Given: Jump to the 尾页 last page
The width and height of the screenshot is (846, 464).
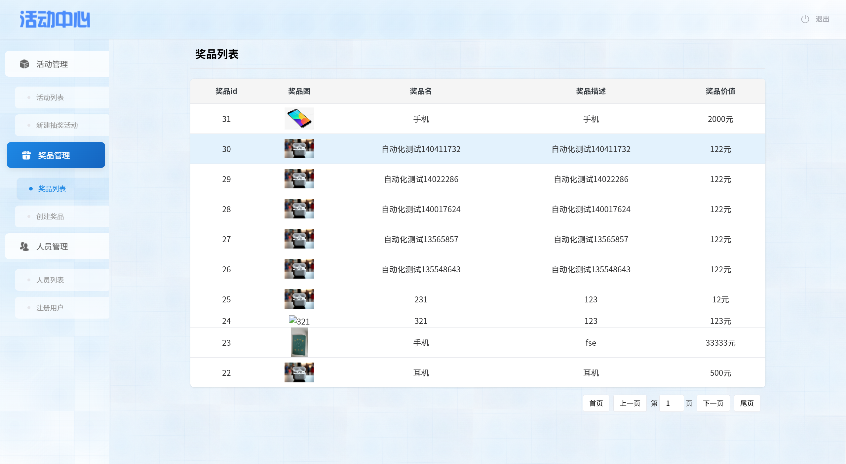Looking at the screenshot, I should tap(747, 403).
